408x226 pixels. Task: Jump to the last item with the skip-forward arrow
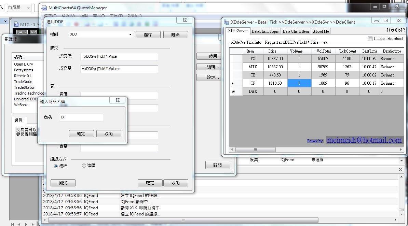33,224
